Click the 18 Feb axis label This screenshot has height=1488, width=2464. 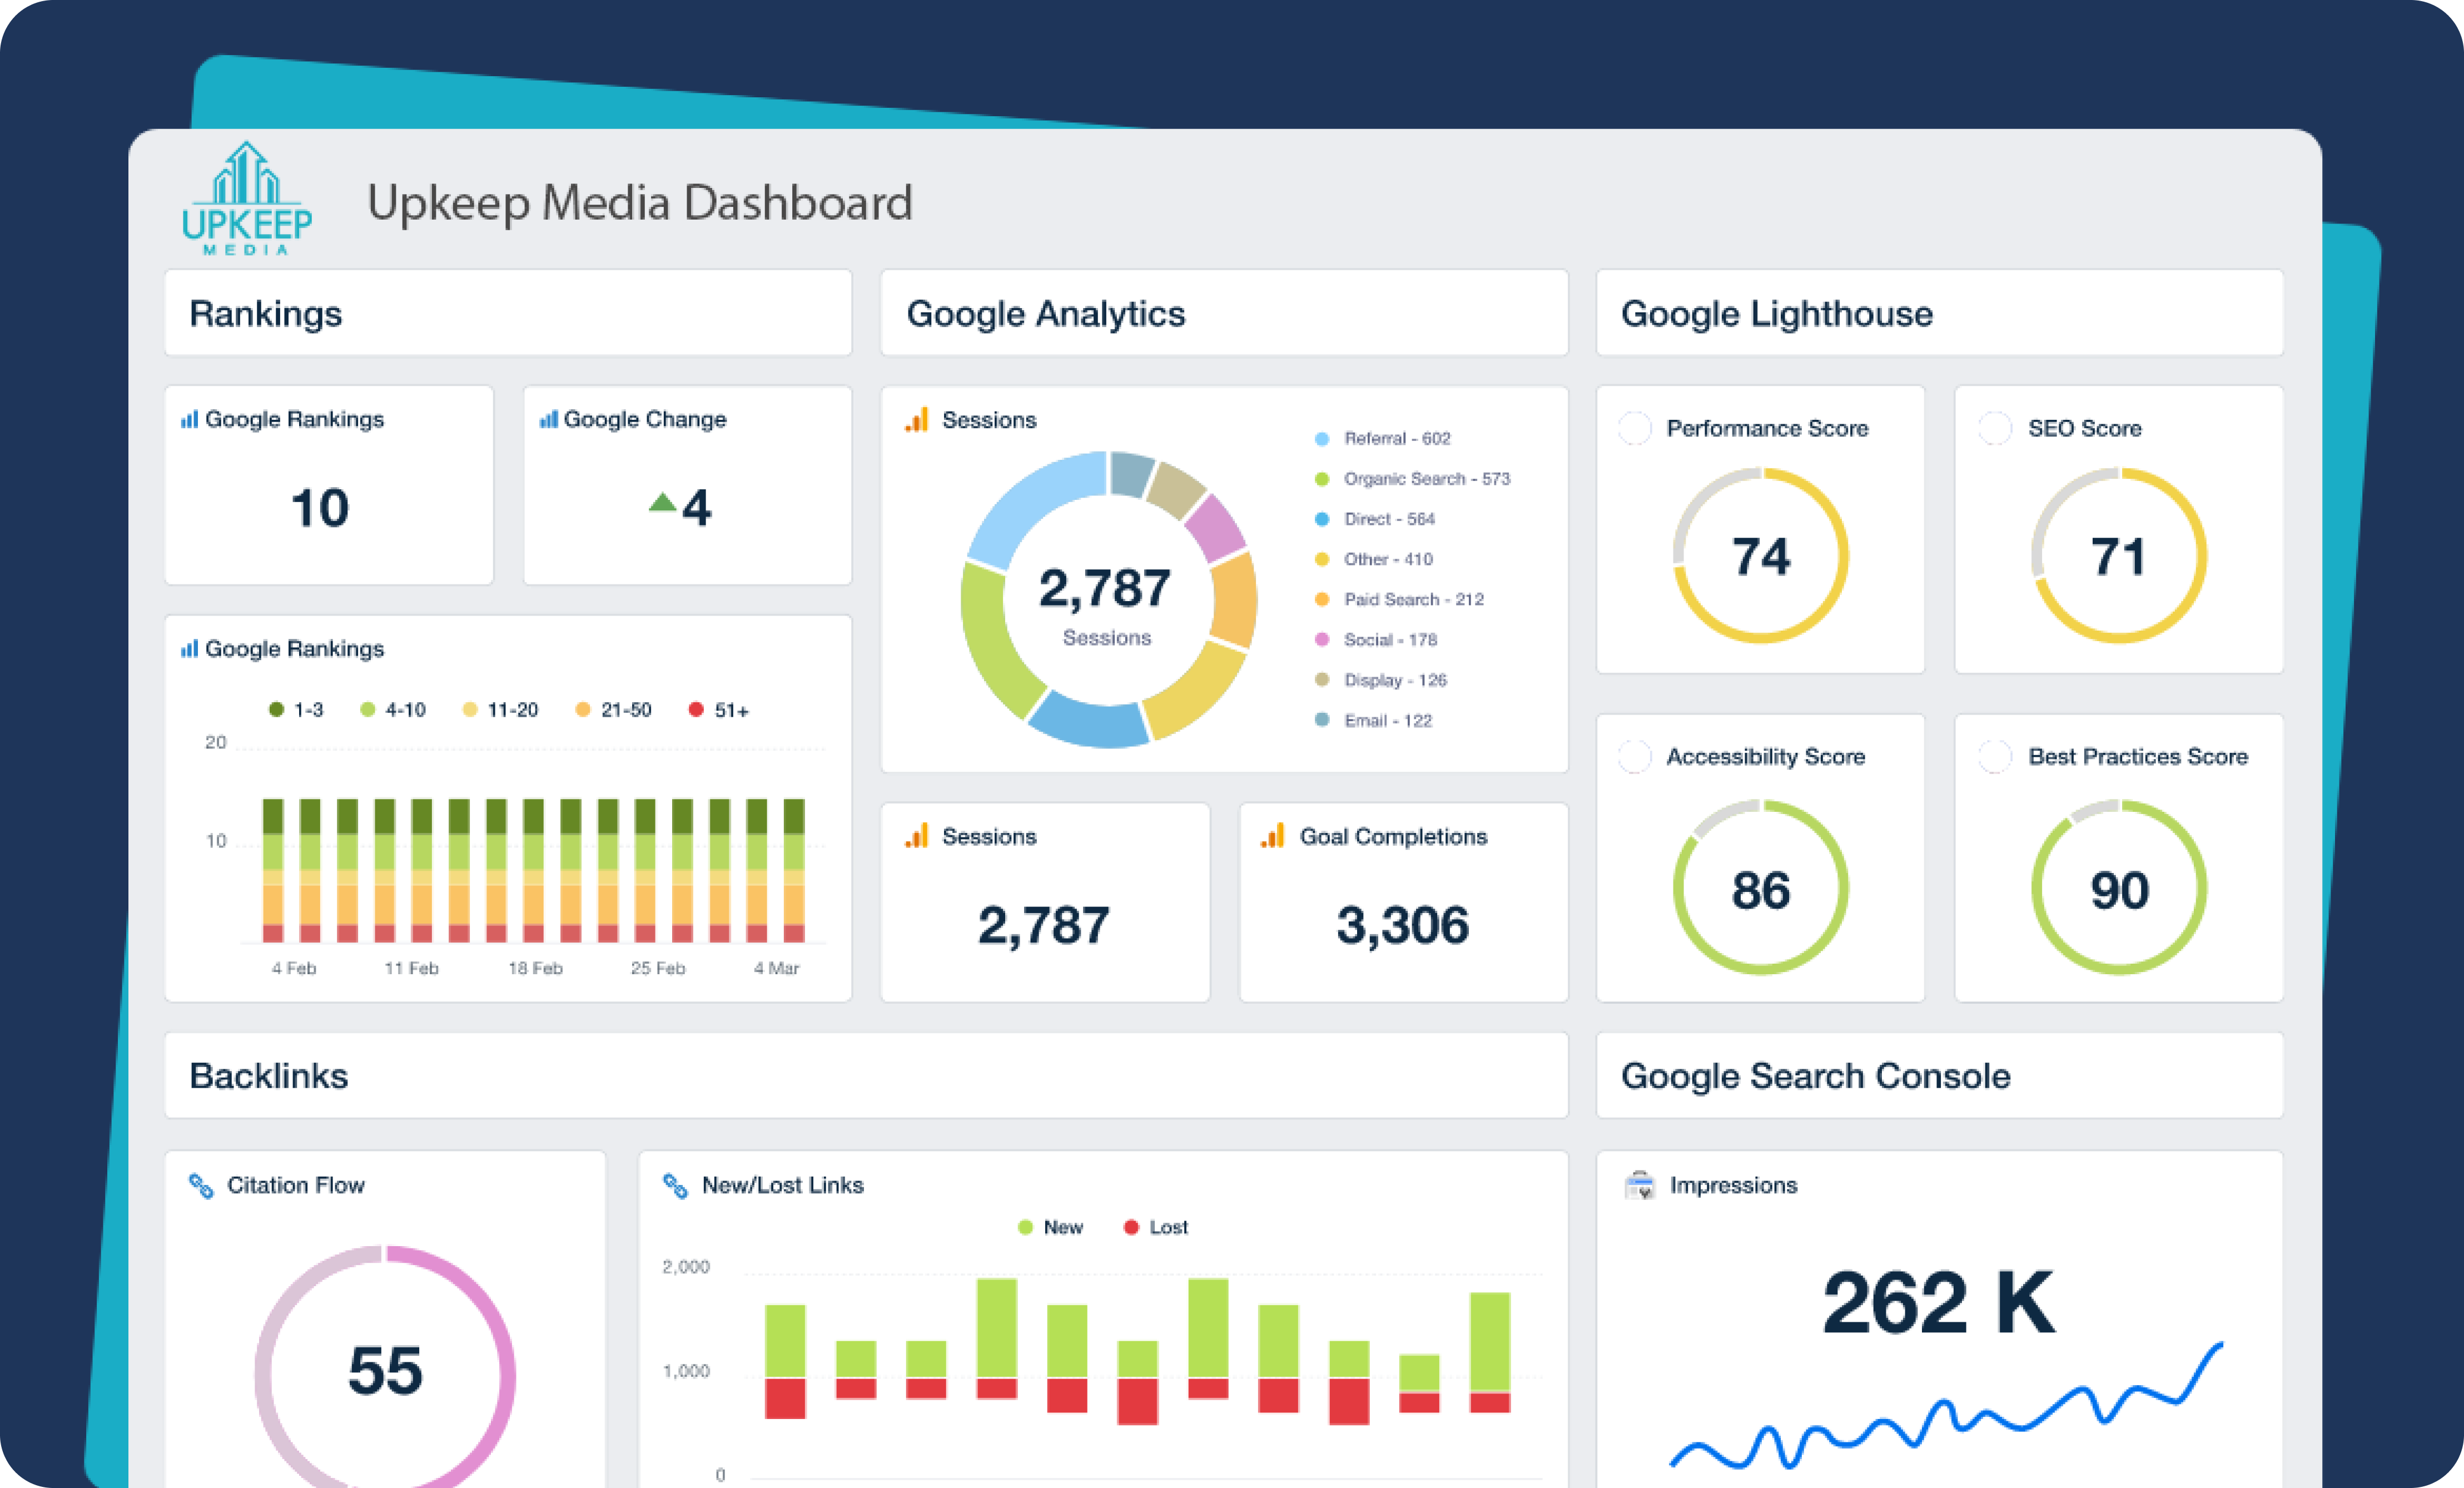(x=535, y=968)
